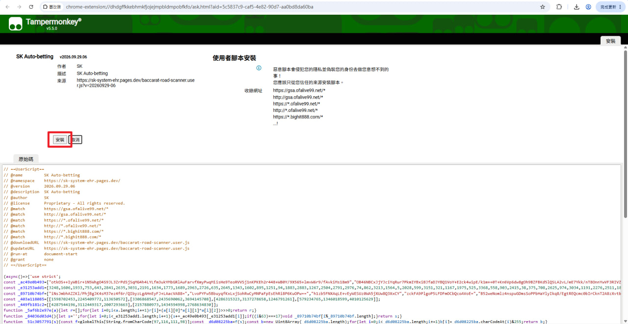Click the @run-at document-start line

coord(41,254)
